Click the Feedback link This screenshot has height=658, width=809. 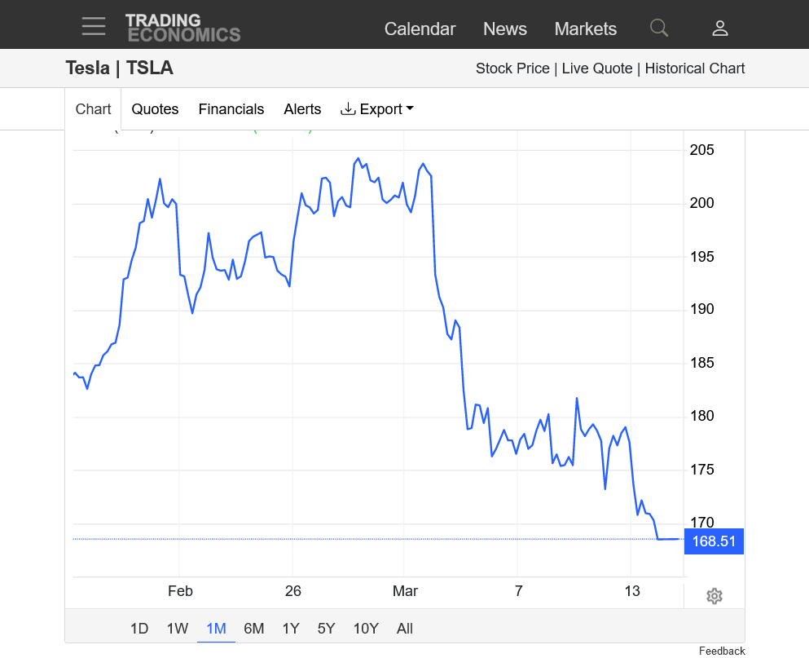(x=722, y=651)
